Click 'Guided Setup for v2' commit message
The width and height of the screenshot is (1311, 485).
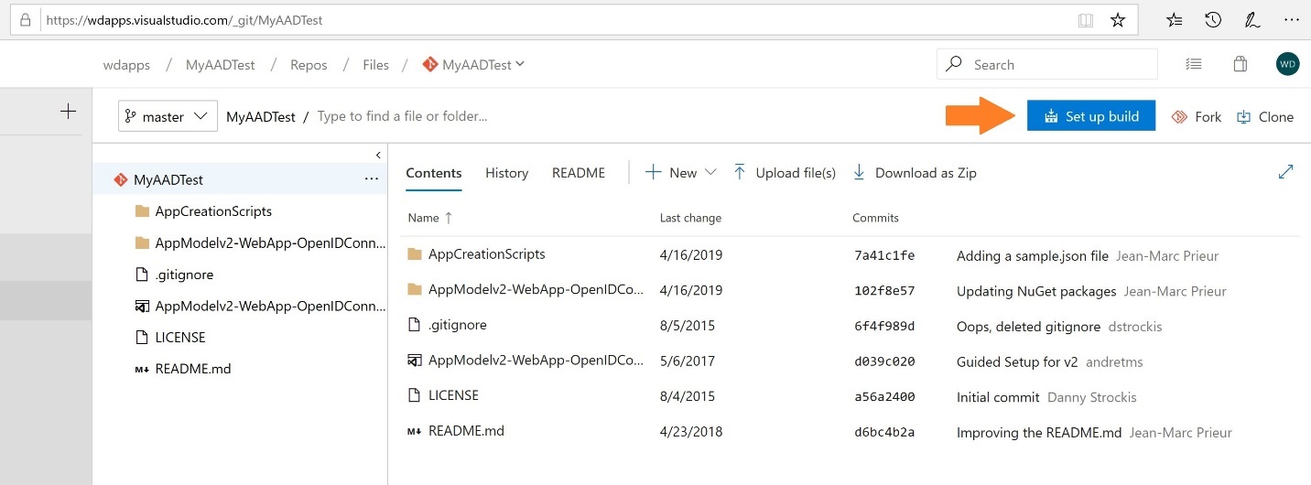click(1017, 361)
